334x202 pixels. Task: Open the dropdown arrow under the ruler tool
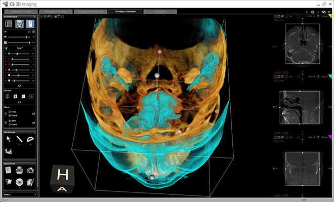pos(19,144)
